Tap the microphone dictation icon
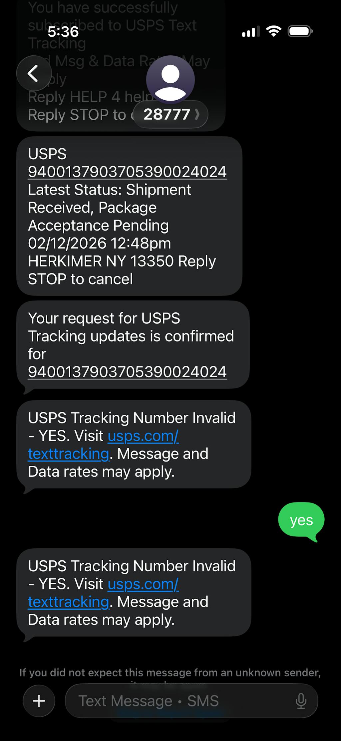Viewport: 341px width, 741px height. [301, 701]
